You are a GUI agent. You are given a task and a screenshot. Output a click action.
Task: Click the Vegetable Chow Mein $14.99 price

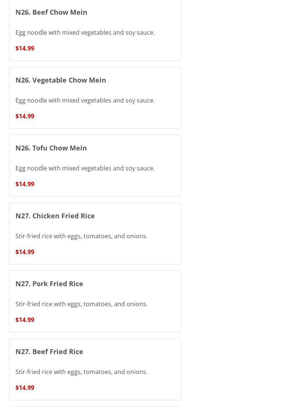pyautogui.click(x=25, y=116)
